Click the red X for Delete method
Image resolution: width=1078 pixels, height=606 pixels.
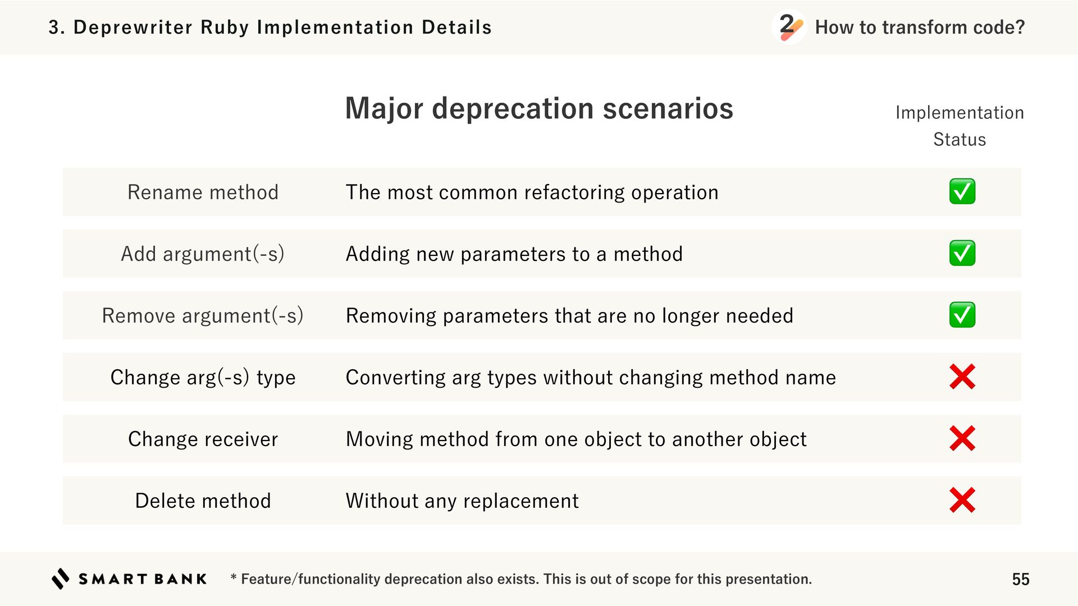click(962, 501)
